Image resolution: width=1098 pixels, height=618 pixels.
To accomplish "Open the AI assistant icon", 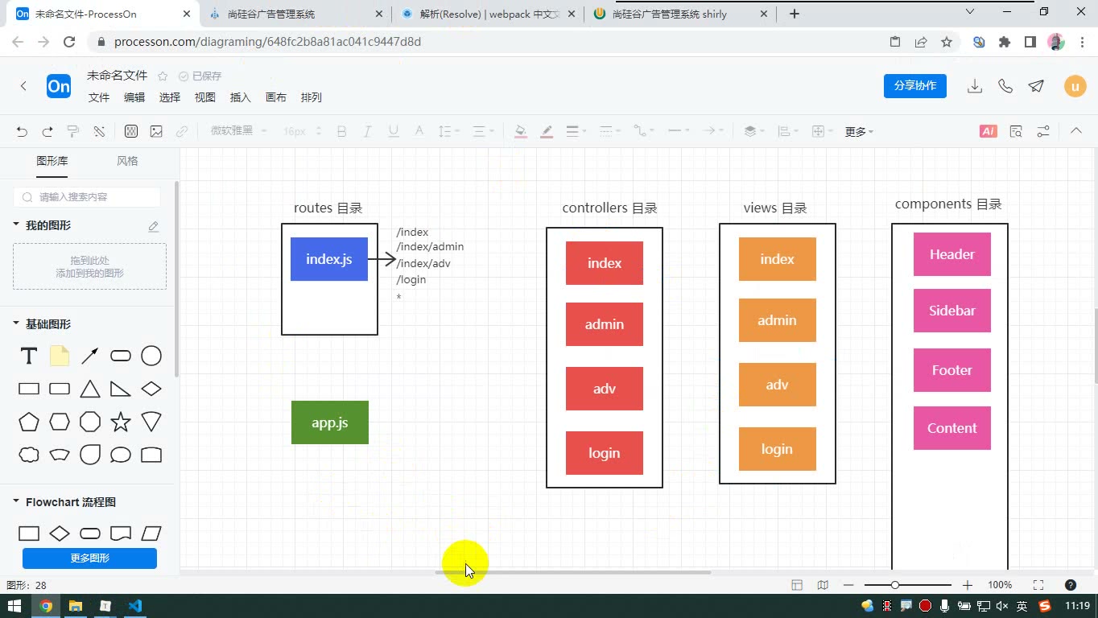I will (x=989, y=131).
